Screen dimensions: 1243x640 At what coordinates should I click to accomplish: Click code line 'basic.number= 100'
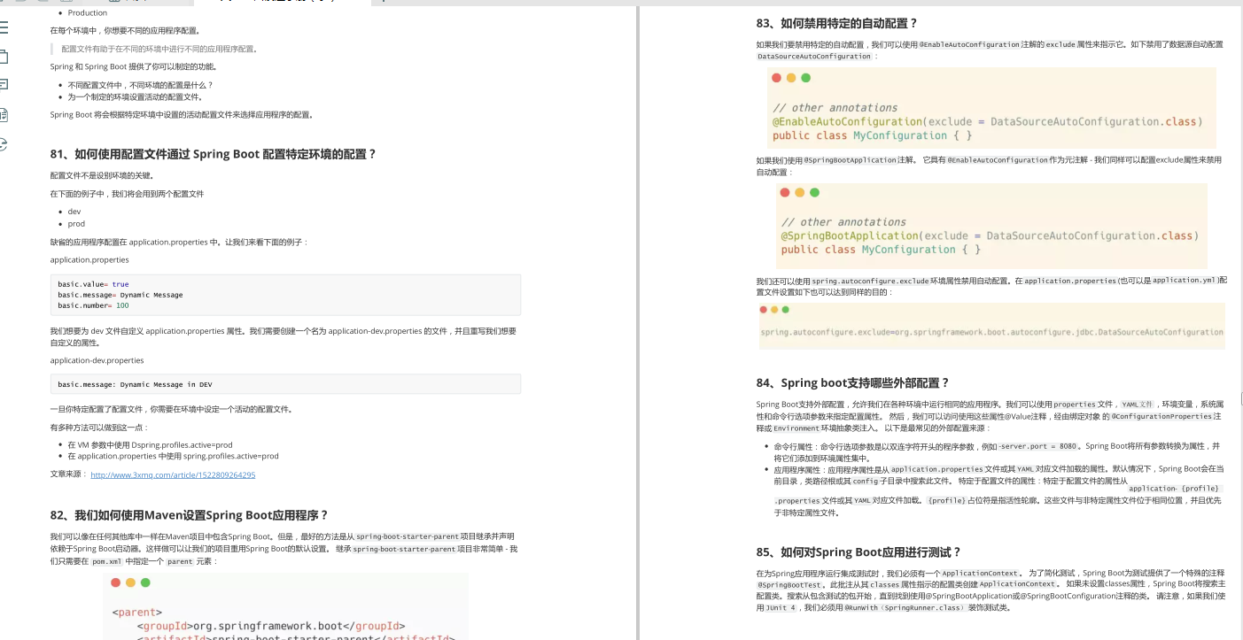click(93, 305)
